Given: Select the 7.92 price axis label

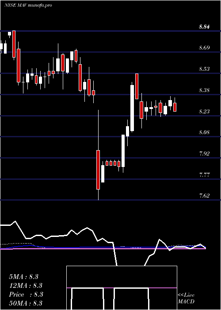Looking at the screenshot, I should [x=204, y=153].
